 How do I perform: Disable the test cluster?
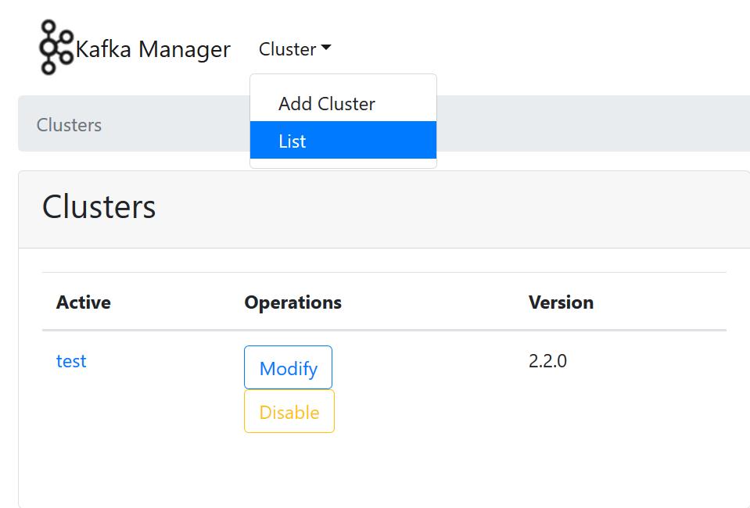(x=289, y=411)
